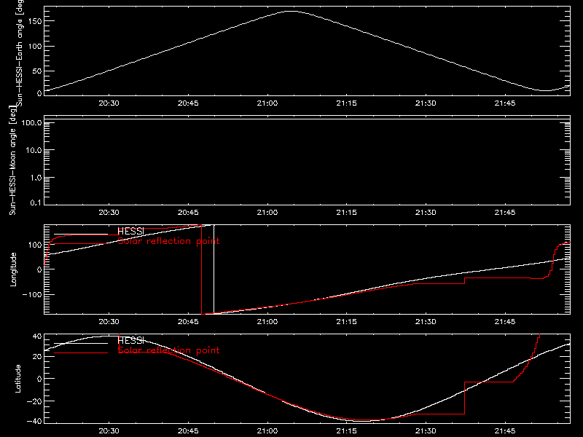583x437 pixels.
Task: Pick red legend line sample in Longitude plot
Action: tap(81, 244)
